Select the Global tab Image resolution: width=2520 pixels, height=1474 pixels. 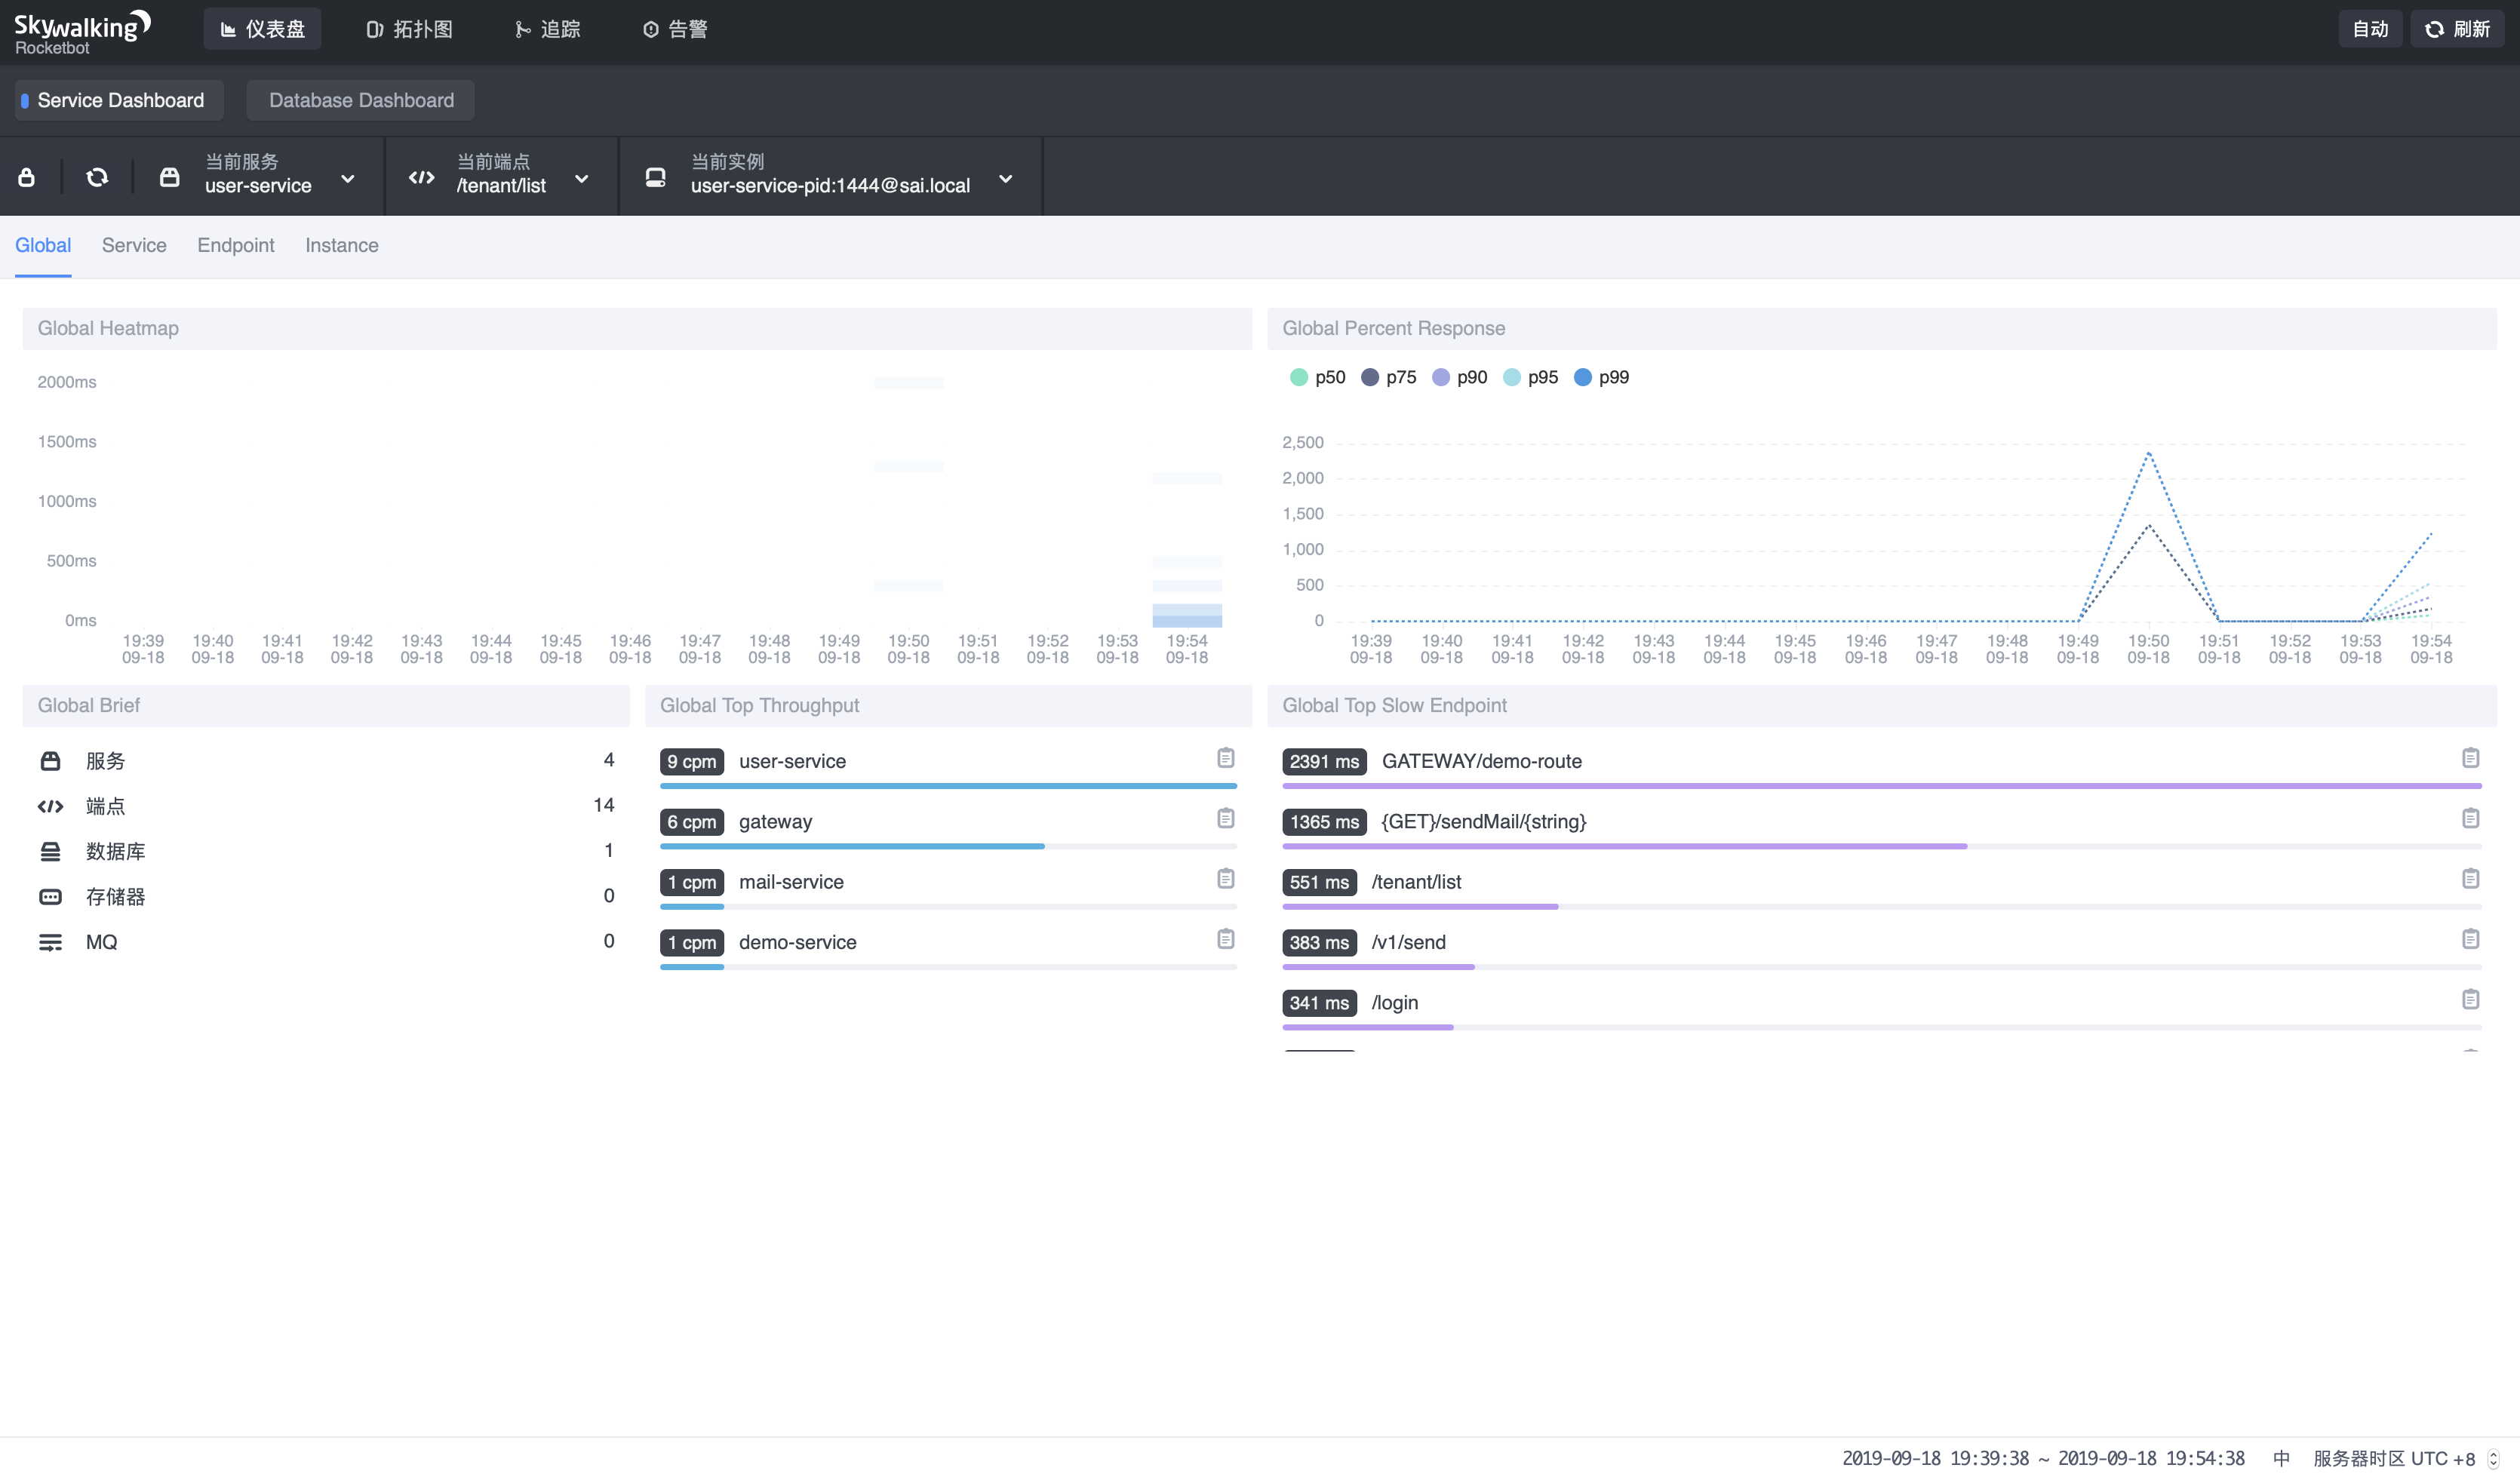tap(43, 245)
